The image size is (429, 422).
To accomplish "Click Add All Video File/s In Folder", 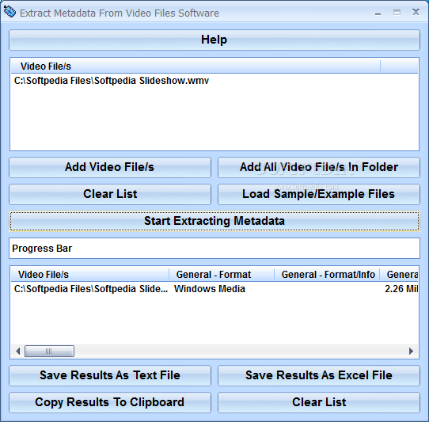I will [x=319, y=167].
